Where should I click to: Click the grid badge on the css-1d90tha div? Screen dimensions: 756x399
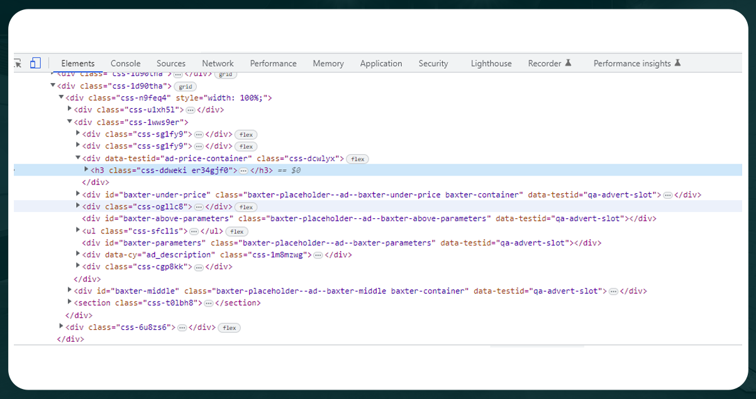(185, 86)
